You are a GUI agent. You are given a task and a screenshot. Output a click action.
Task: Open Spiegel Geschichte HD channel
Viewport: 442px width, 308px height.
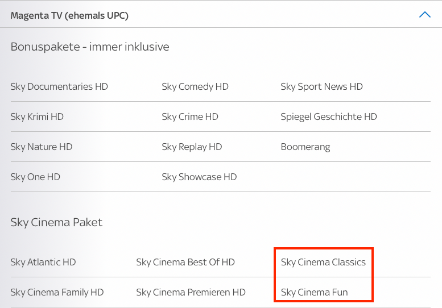coord(329,116)
